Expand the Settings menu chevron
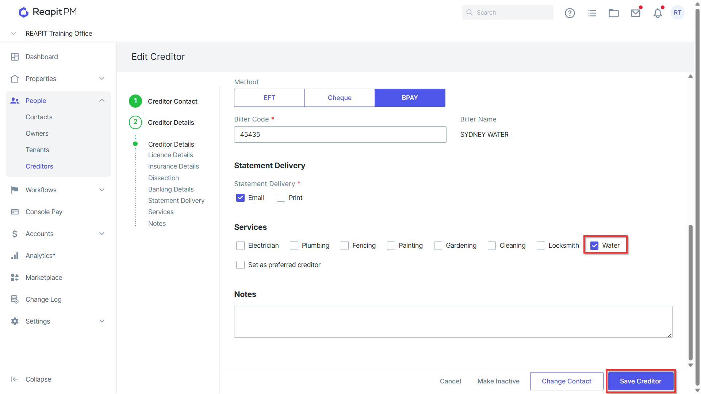 (x=102, y=321)
